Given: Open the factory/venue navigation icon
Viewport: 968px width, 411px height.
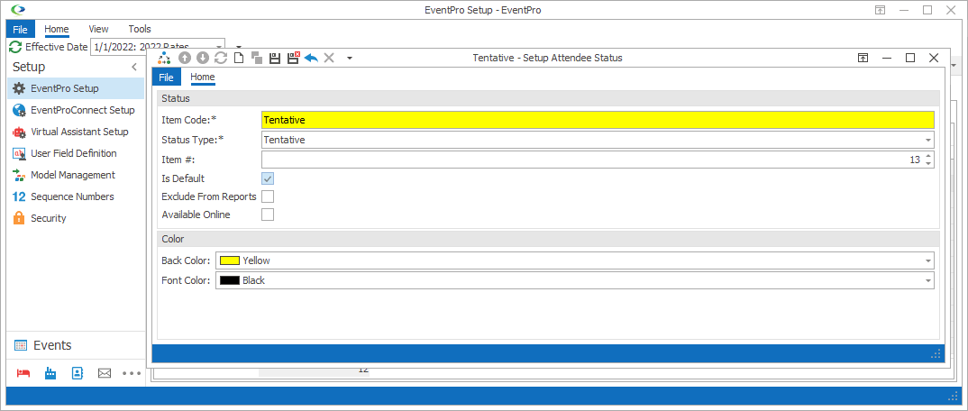Looking at the screenshot, I should point(50,373).
